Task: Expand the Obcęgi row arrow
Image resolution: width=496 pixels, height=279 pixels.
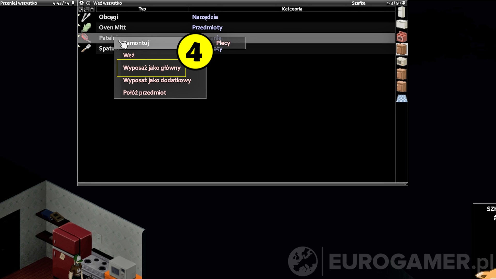Action: pos(79,15)
